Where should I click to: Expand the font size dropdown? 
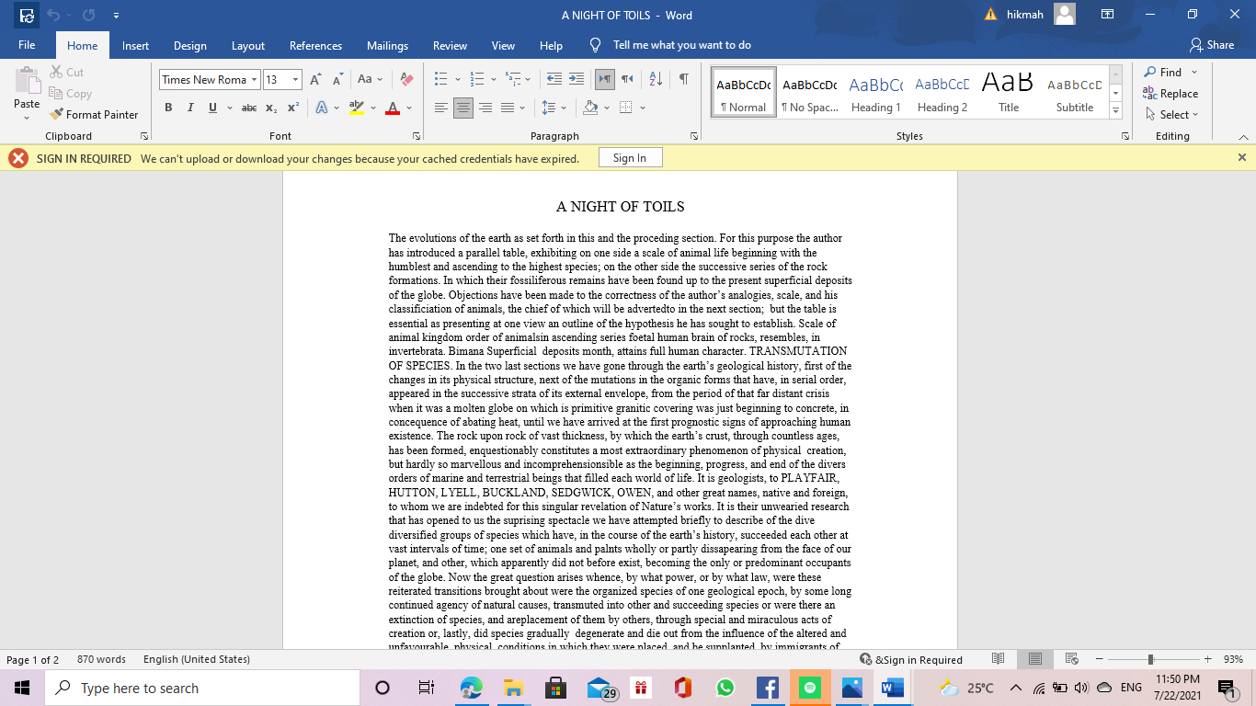point(295,80)
